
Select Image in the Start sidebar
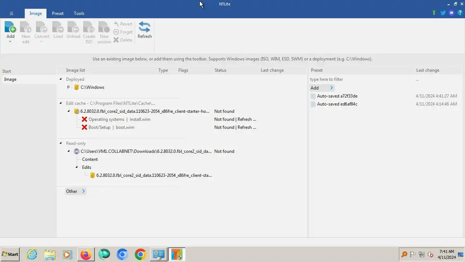tap(28, 79)
